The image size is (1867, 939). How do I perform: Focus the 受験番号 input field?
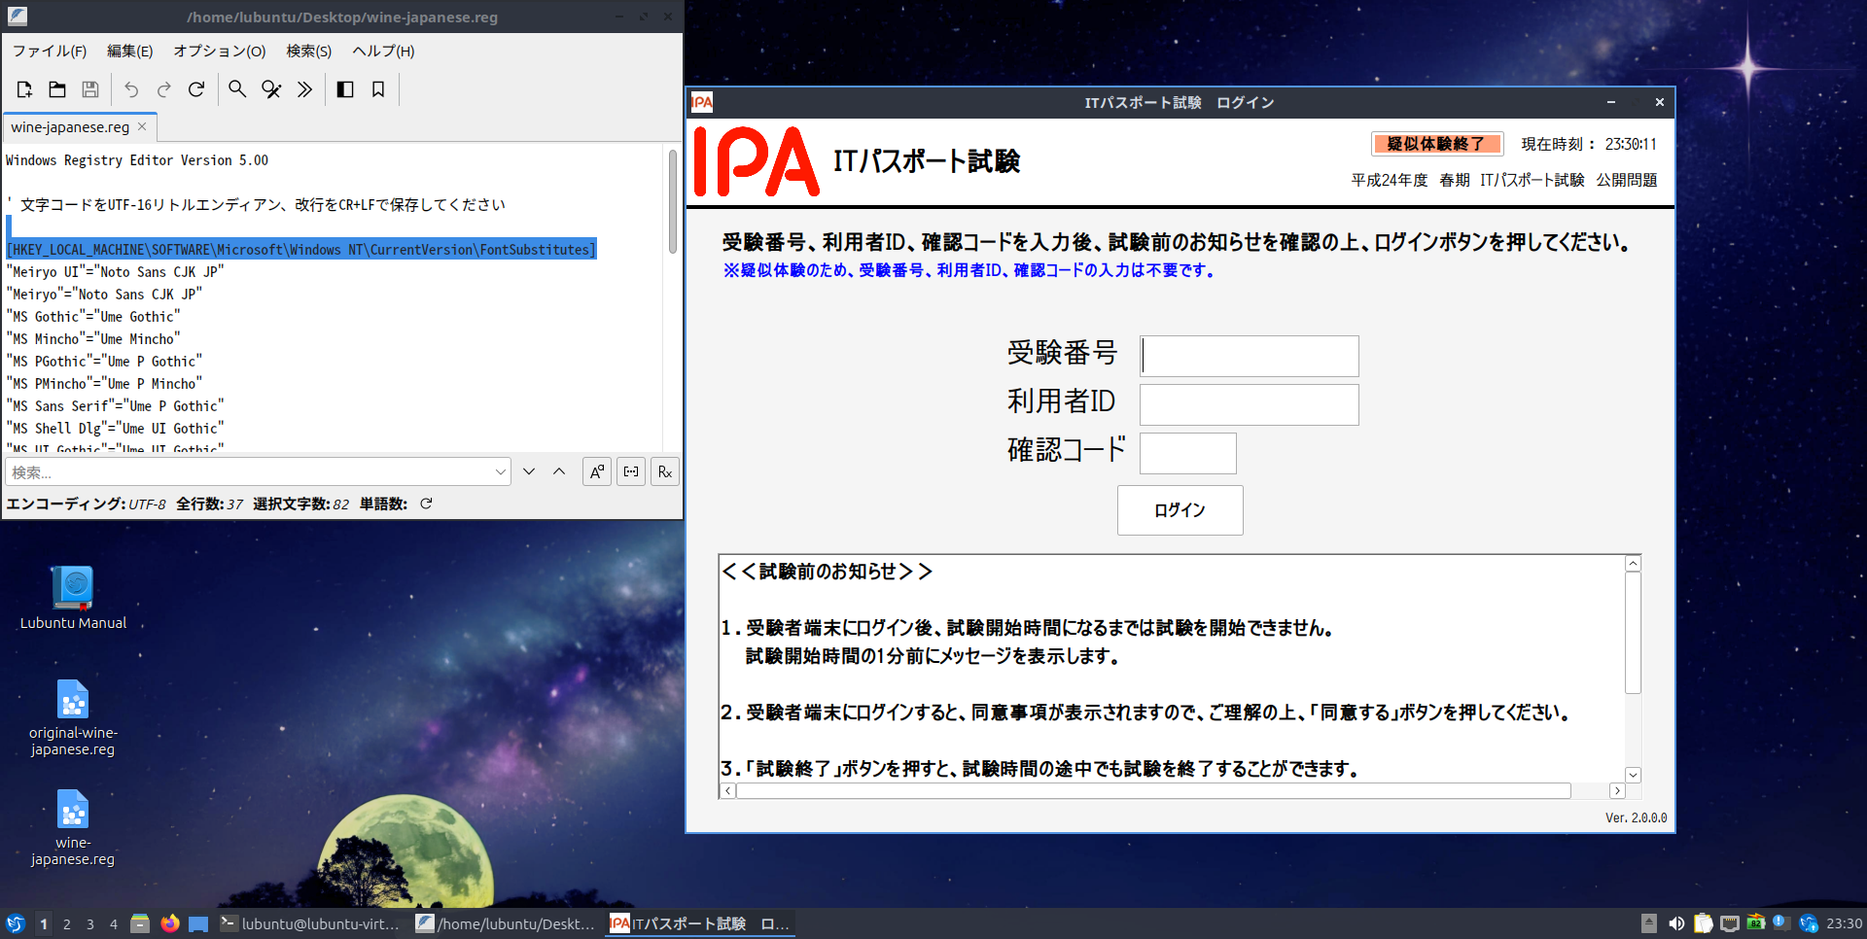tap(1250, 356)
